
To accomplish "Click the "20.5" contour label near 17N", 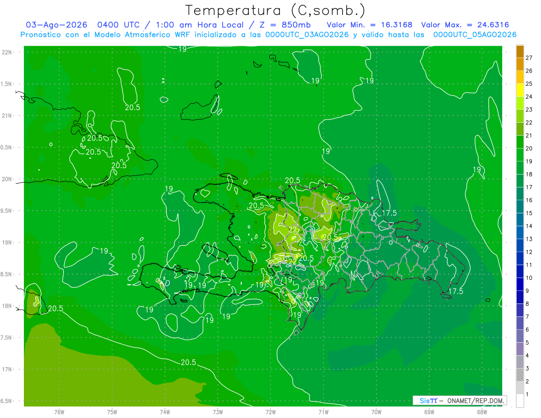I will pyautogui.click(x=188, y=363).
